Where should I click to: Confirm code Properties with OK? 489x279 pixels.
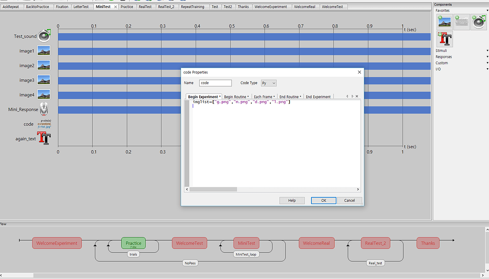323,200
